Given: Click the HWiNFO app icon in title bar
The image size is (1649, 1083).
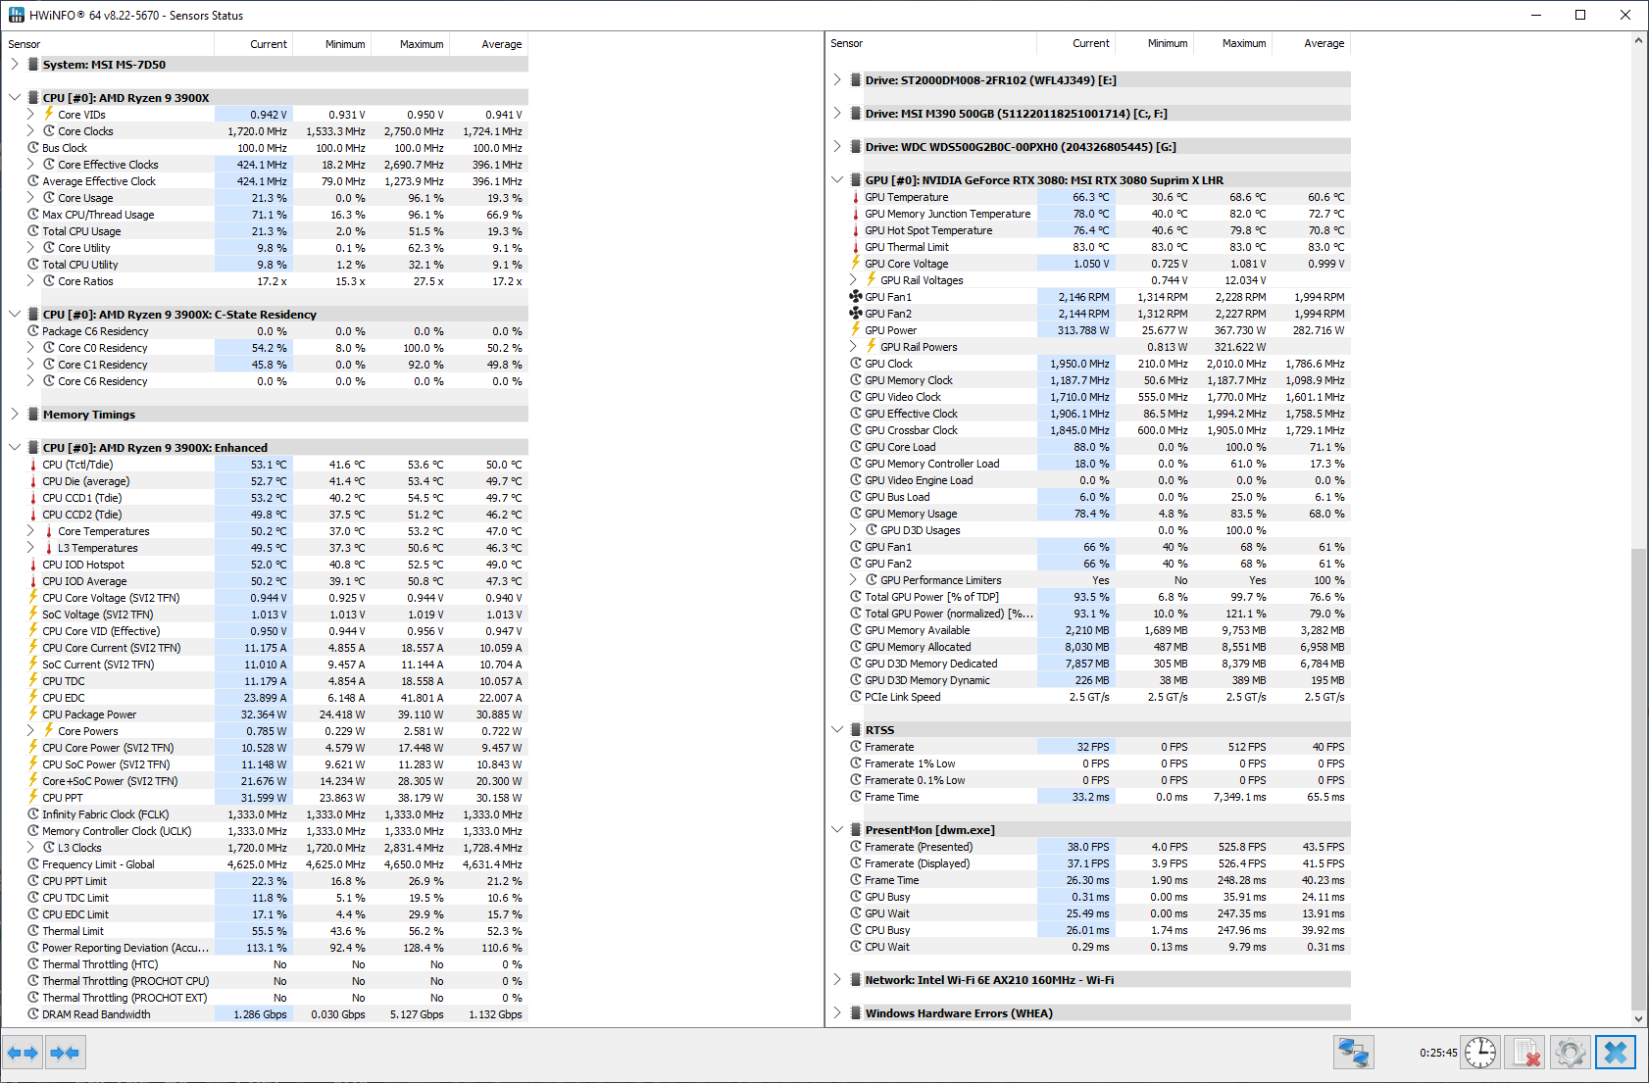Looking at the screenshot, I should tap(16, 15).
